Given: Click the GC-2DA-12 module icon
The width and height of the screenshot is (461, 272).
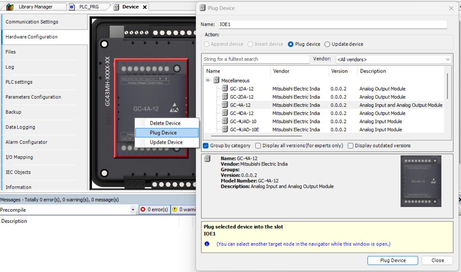Looking at the screenshot, I should click(x=225, y=97).
